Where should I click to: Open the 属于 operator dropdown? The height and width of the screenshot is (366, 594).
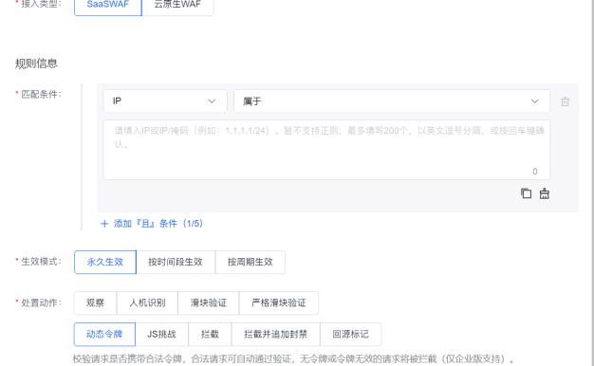(x=392, y=101)
